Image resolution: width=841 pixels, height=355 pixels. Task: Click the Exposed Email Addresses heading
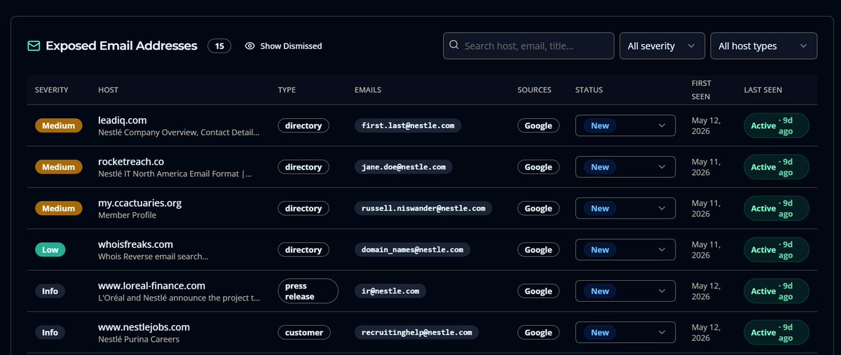(121, 46)
